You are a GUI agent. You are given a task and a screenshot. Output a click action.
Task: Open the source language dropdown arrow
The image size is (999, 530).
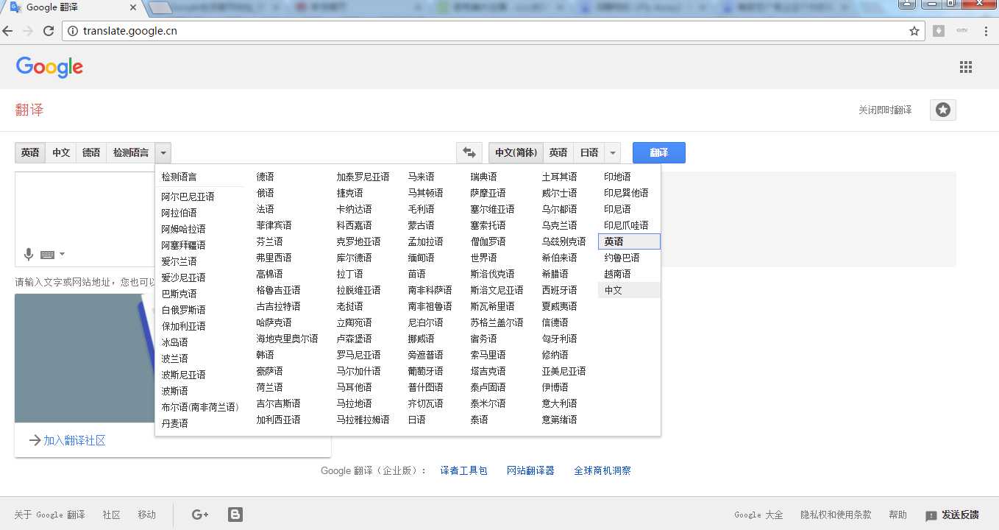(163, 153)
